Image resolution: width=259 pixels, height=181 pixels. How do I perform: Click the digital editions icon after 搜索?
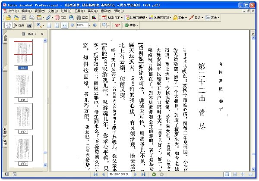[94, 18]
